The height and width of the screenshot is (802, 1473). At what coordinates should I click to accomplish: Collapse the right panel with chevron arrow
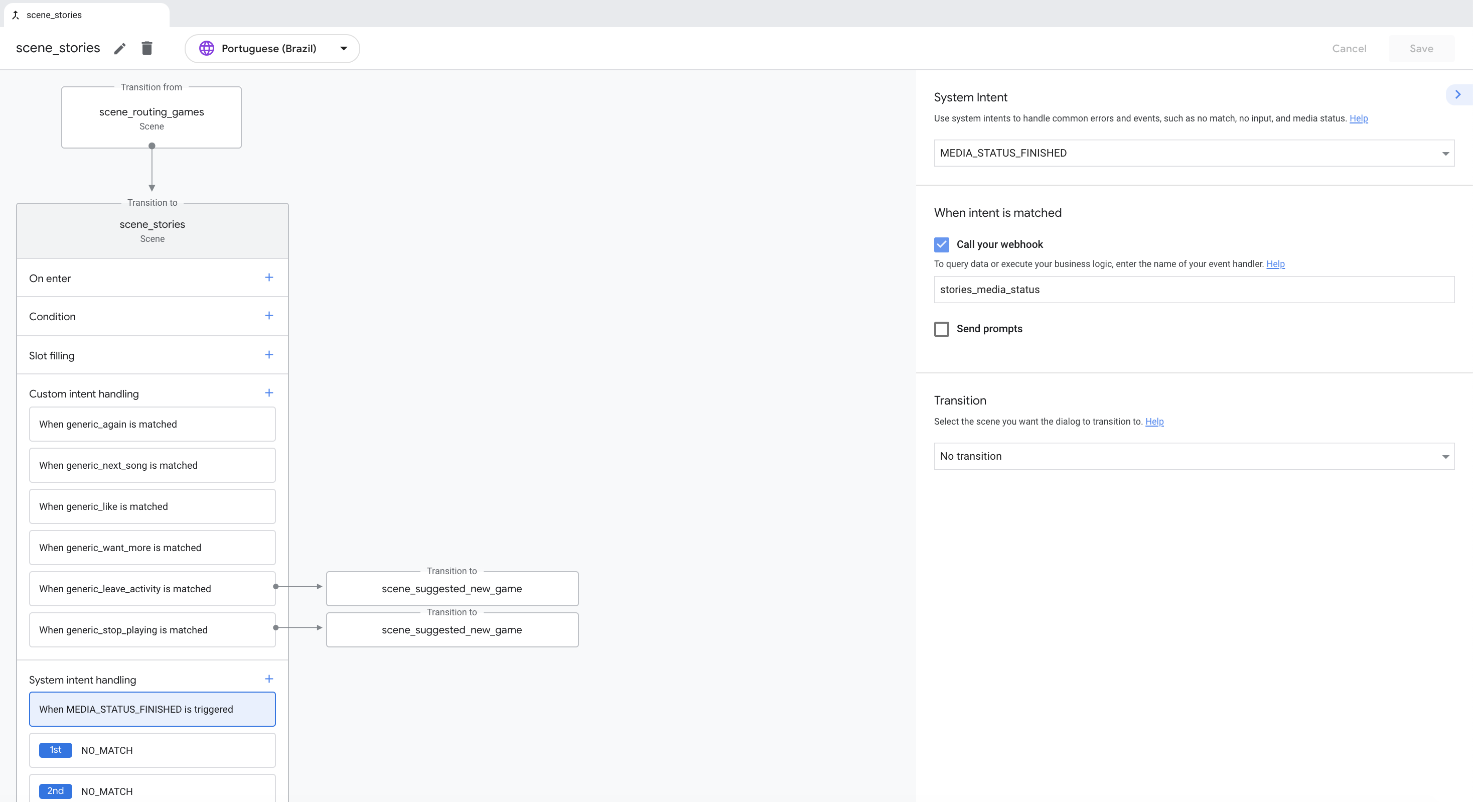pyautogui.click(x=1457, y=94)
